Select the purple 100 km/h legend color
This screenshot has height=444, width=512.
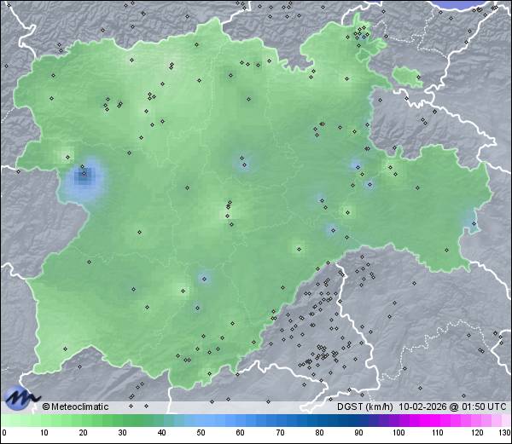(398, 420)
